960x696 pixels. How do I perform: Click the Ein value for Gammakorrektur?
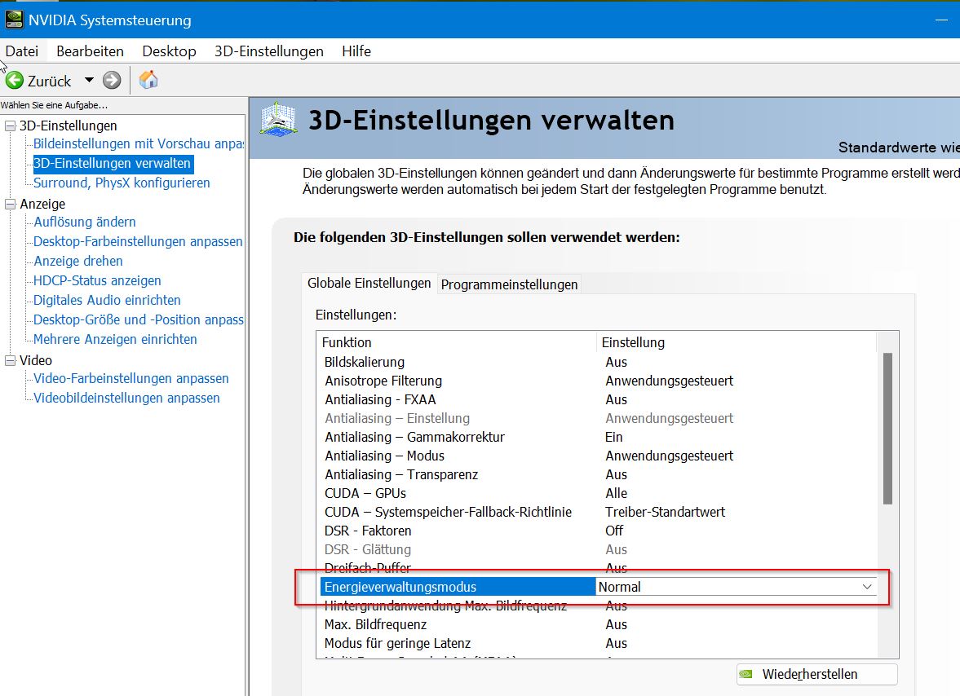pyautogui.click(x=613, y=438)
